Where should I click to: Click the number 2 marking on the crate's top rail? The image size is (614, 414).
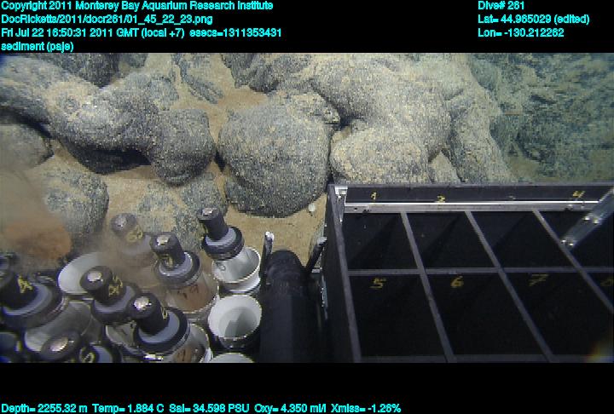[441, 200]
